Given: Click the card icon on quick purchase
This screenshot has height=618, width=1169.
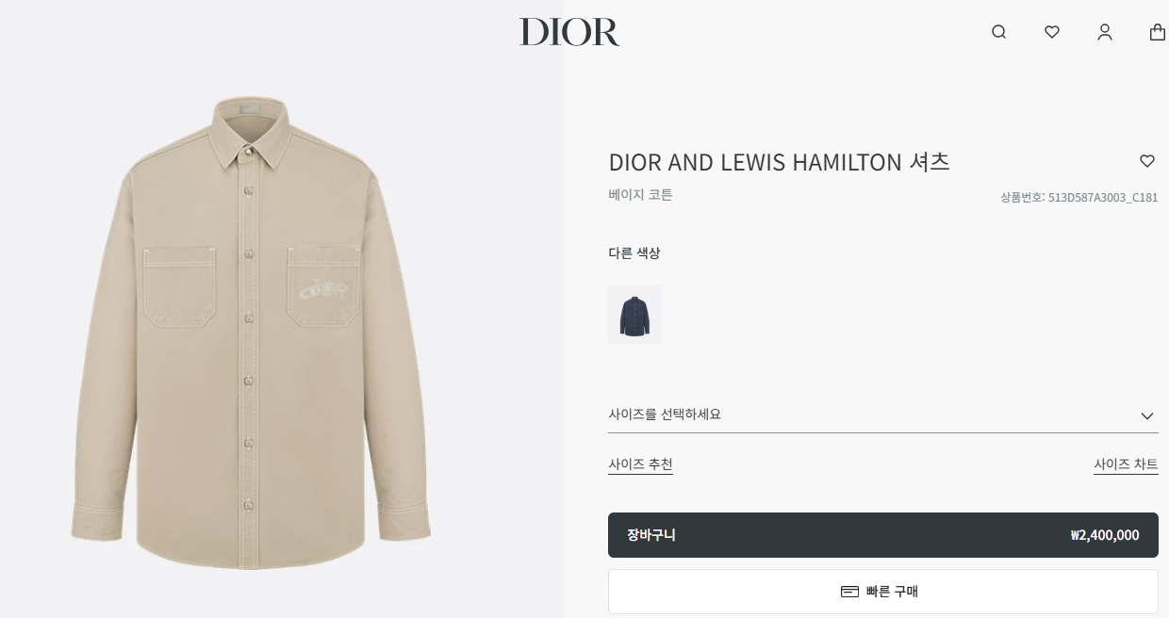Looking at the screenshot, I should point(849,592).
